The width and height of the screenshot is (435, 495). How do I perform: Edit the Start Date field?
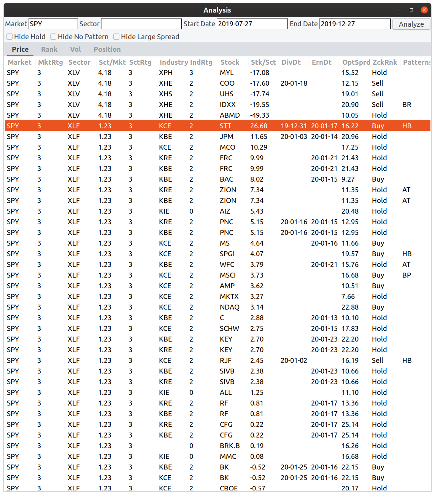(x=252, y=24)
